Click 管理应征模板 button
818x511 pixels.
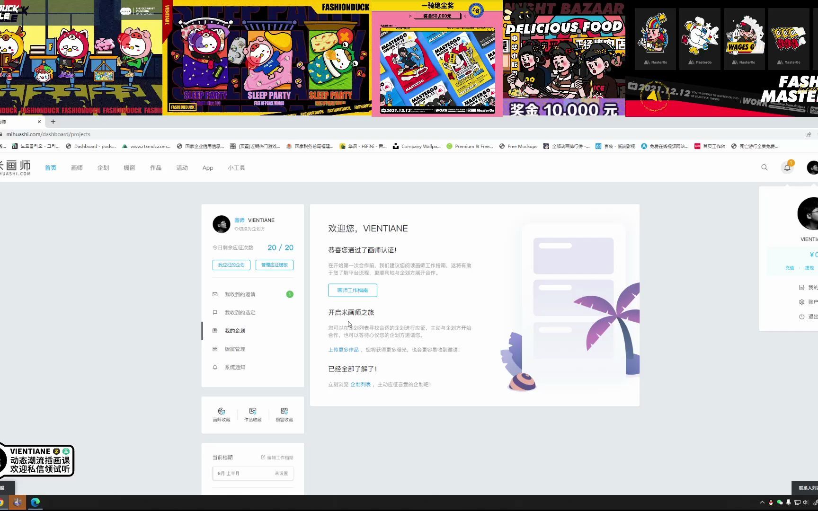274,265
